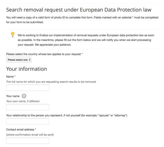The height and width of the screenshot is (147, 164).
Task: Click the 'Name *' field label
Action: [x=11, y=77]
